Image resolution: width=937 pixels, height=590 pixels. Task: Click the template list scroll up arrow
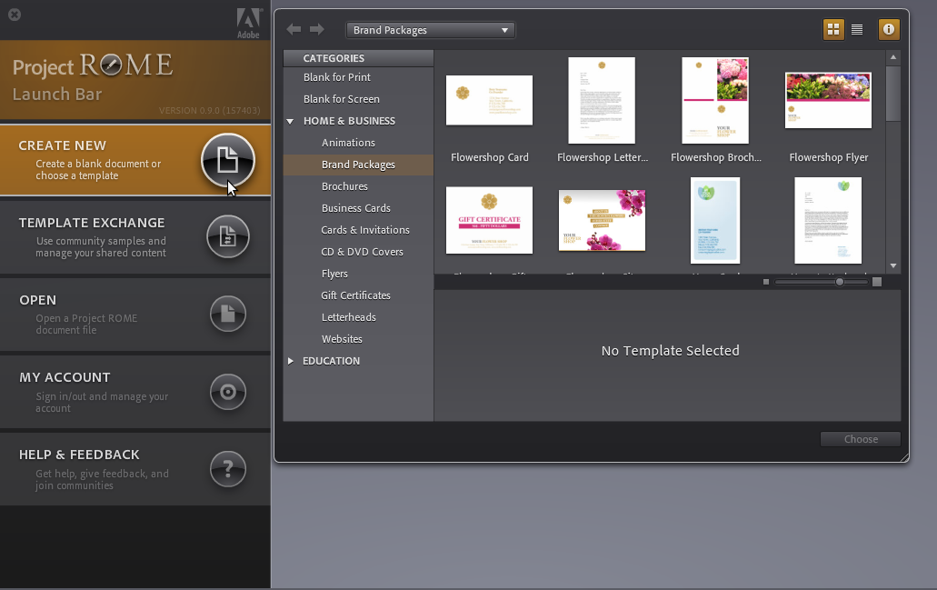(893, 57)
